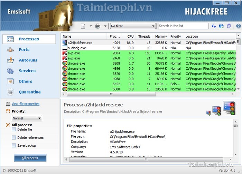Viewport: 242px width, 174px height.
Task: Click the Search in the list field
Action: point(183,26)
